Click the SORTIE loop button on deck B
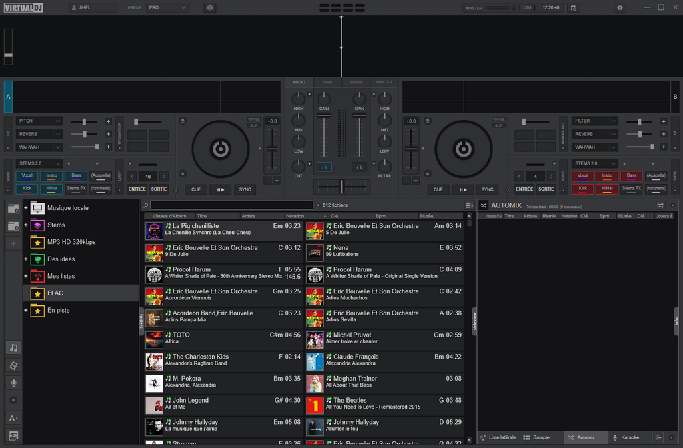 pyautogui.click(x=546, y=189)
